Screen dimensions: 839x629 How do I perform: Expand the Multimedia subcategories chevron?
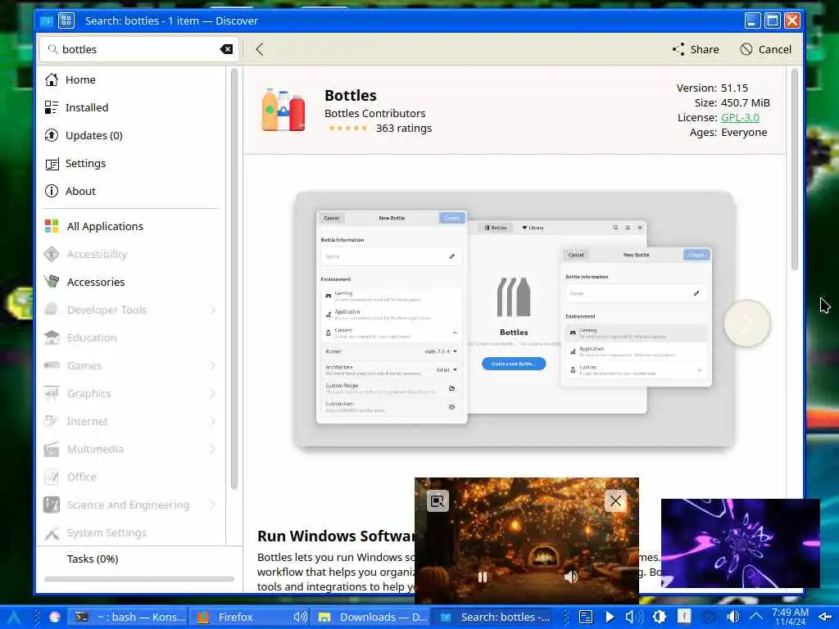pyautogui.click(x=212, y=449)
